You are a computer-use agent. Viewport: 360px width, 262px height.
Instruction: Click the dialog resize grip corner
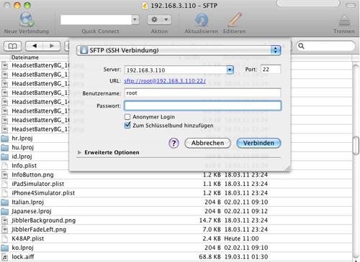[x=288, y=169]
